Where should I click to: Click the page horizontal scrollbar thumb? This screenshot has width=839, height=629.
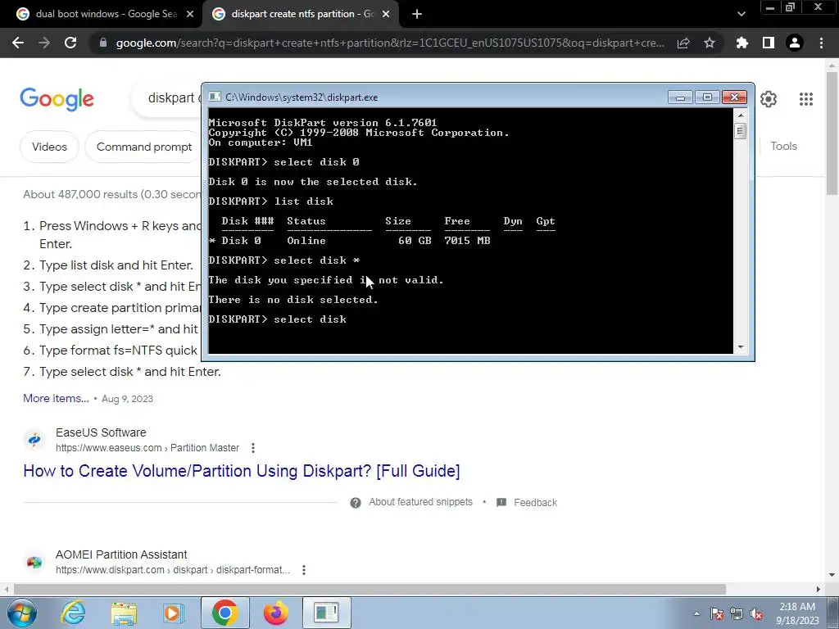[x=370, y=589]
